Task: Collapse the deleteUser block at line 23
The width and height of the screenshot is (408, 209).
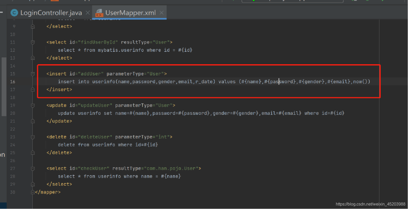Action: pos(33,137)
